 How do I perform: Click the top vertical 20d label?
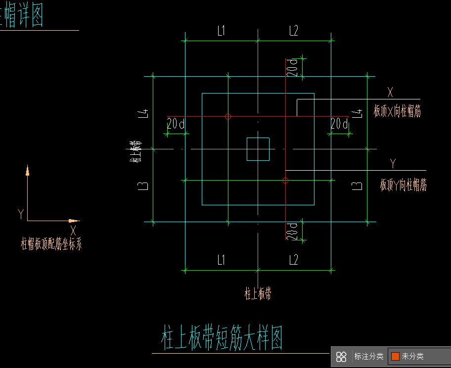click(x=292, y=68)
